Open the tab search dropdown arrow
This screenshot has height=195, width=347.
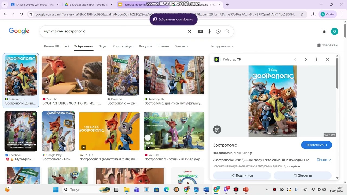click(4, 4)
